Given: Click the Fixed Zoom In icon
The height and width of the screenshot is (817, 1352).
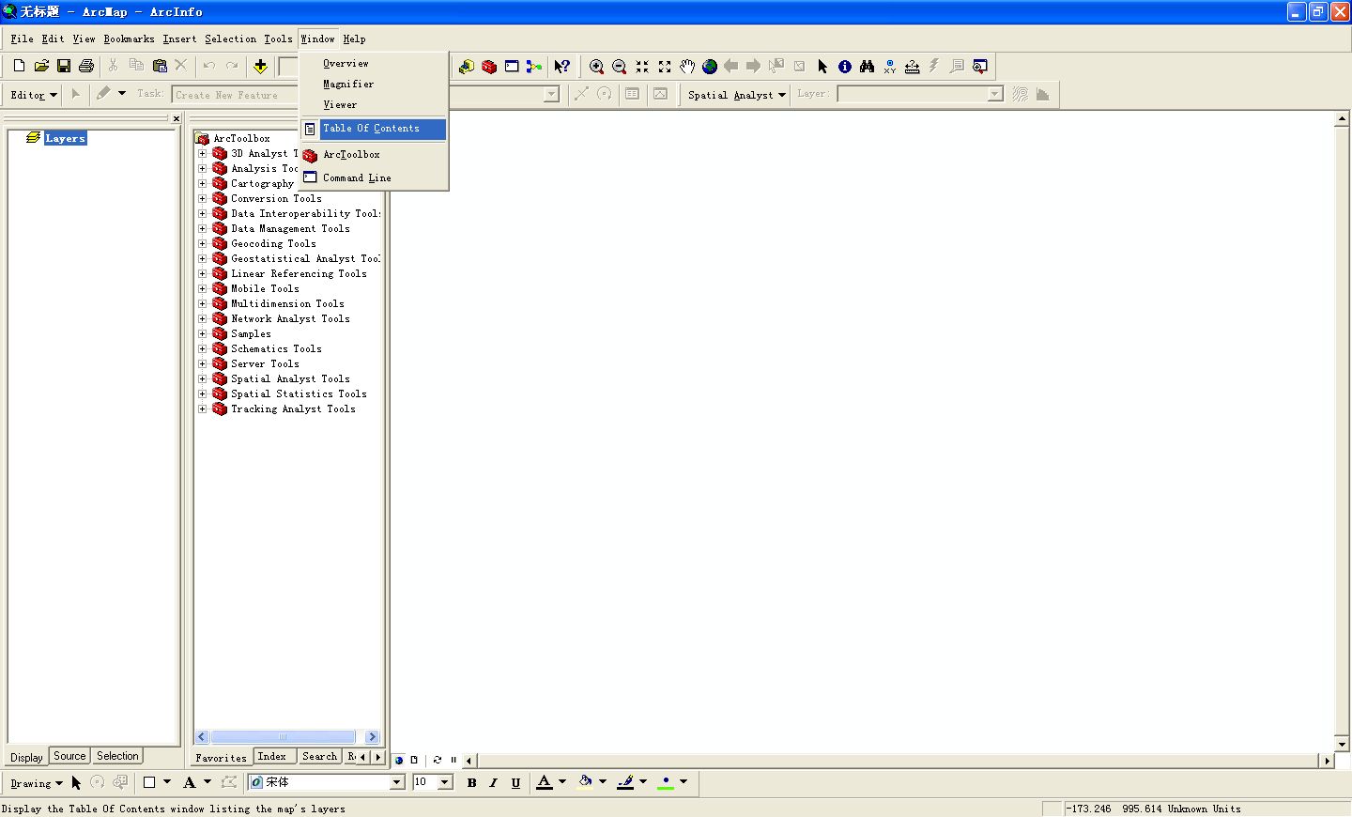Looking at the screenshot, I should [642, 66].
